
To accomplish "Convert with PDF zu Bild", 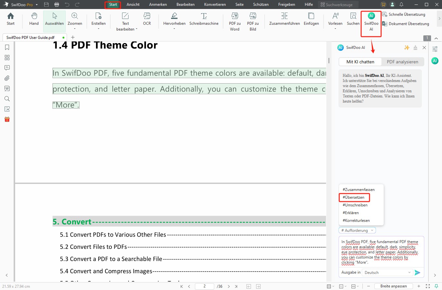I will [x=253, y=22].
